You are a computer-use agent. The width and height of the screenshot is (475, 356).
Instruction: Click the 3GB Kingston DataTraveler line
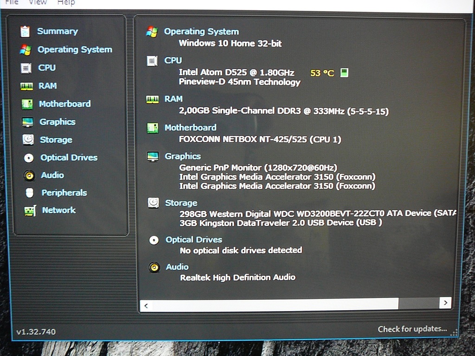click(x=281, y=223)
